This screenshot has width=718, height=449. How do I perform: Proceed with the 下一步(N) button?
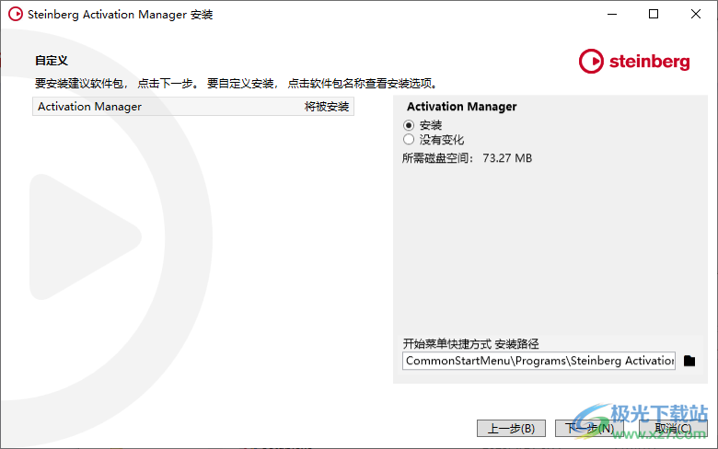(x=590, y=428)
